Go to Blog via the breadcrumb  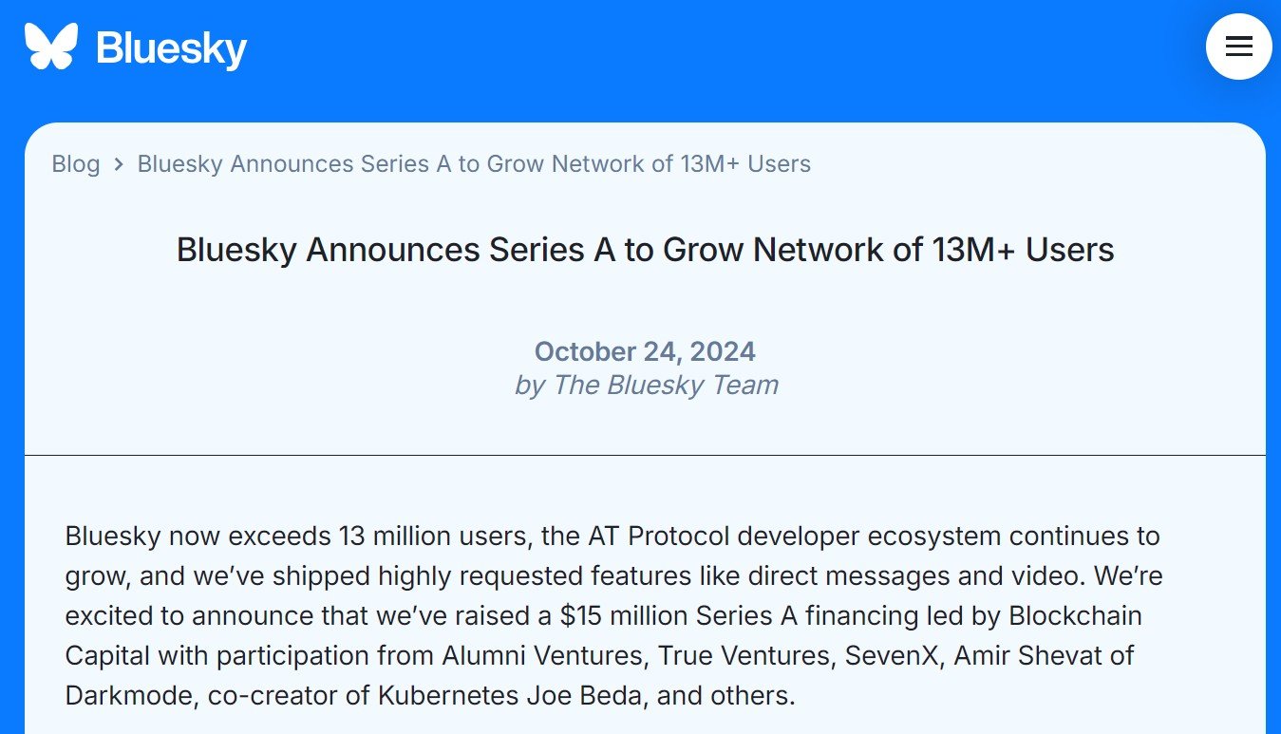(x=76, y=164)
